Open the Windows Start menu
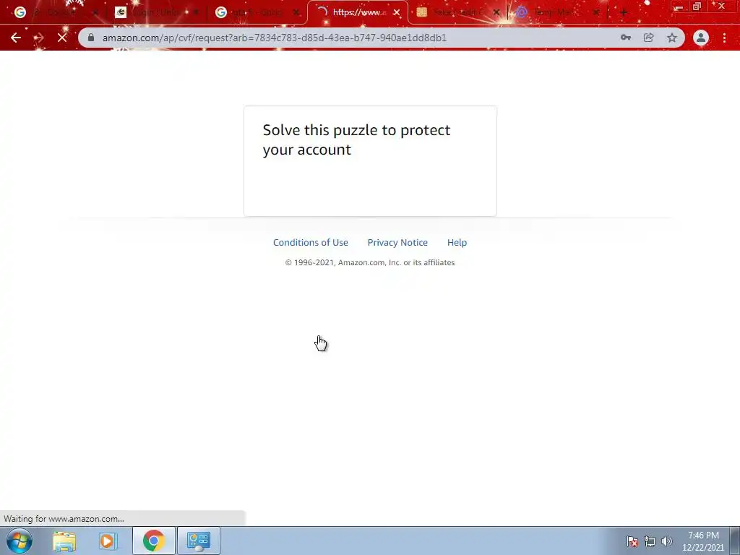 20,541
